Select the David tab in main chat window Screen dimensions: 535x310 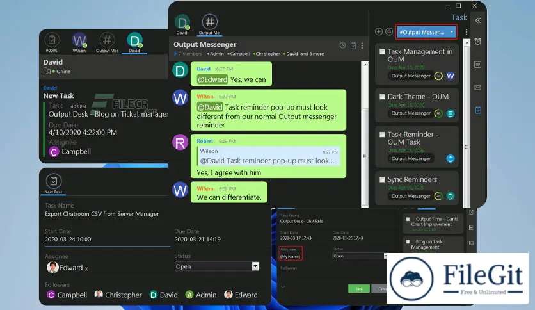[182, 23]
